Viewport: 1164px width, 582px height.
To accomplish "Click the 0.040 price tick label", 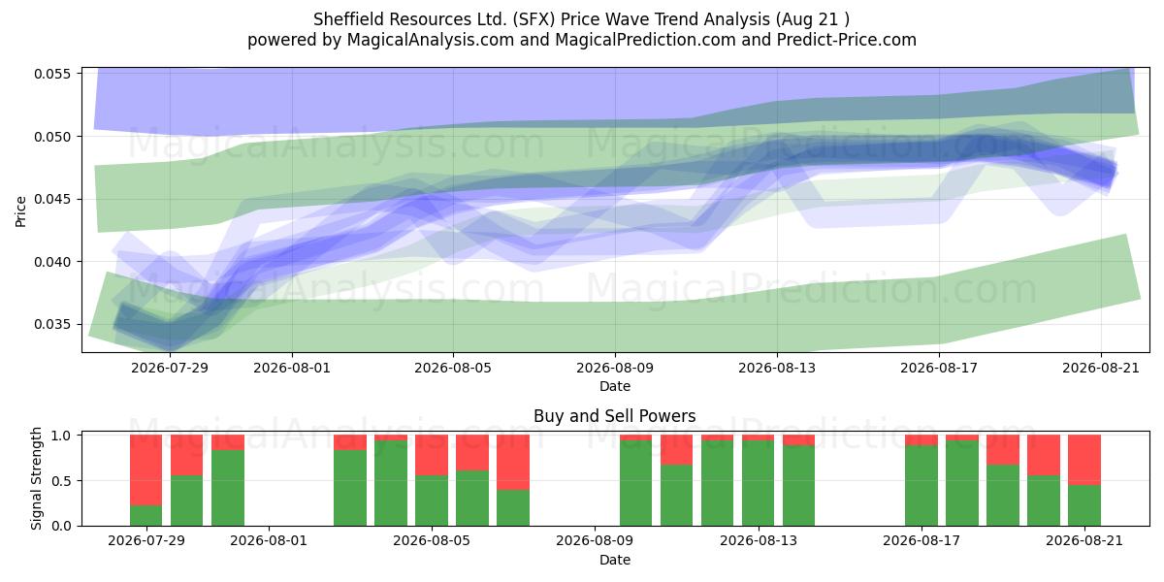I will pyautogui.click(x=54, y=262).
